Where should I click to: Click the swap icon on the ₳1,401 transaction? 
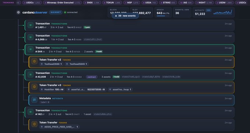tap(30, 25)
